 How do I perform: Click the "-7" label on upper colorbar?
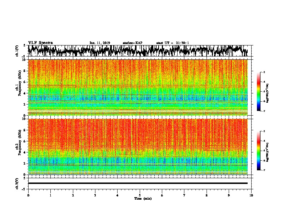tap(264, 111)
